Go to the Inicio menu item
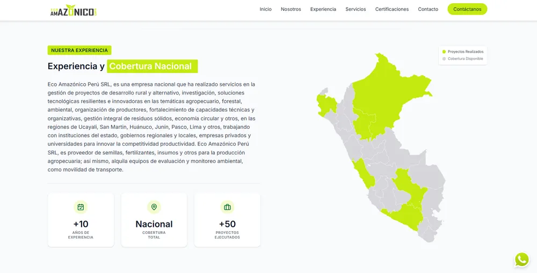 click(x=265, y=9)
